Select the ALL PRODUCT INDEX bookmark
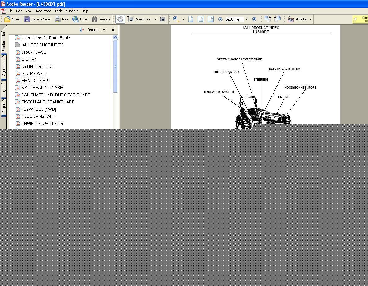Viewport: 368px width, 286px height. pyautogui.click(x=42, y=45)
